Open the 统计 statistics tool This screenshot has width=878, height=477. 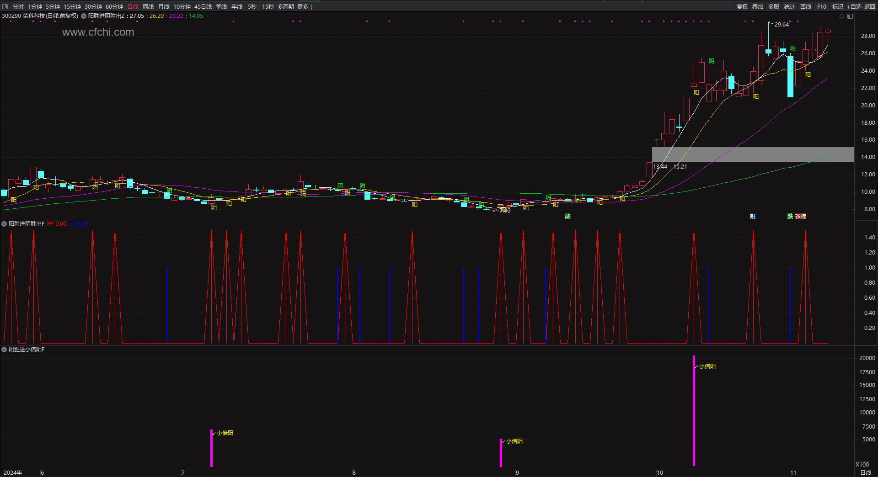pyautogui.click(x=790, y=6)
